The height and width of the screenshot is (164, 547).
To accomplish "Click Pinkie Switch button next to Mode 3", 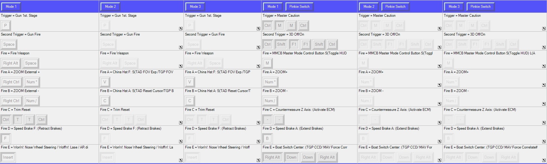I will coord(480,7).
